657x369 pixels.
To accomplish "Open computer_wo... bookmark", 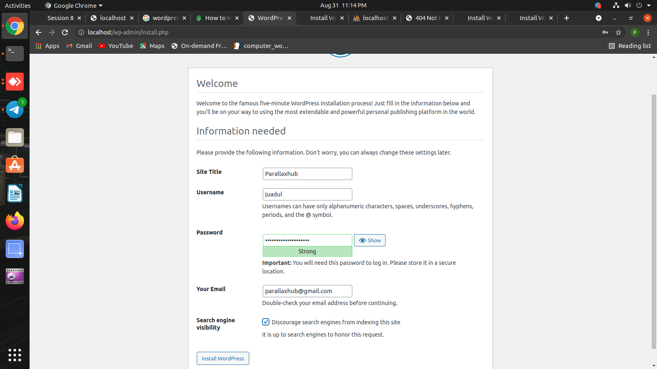I will [x=261, y=46].
